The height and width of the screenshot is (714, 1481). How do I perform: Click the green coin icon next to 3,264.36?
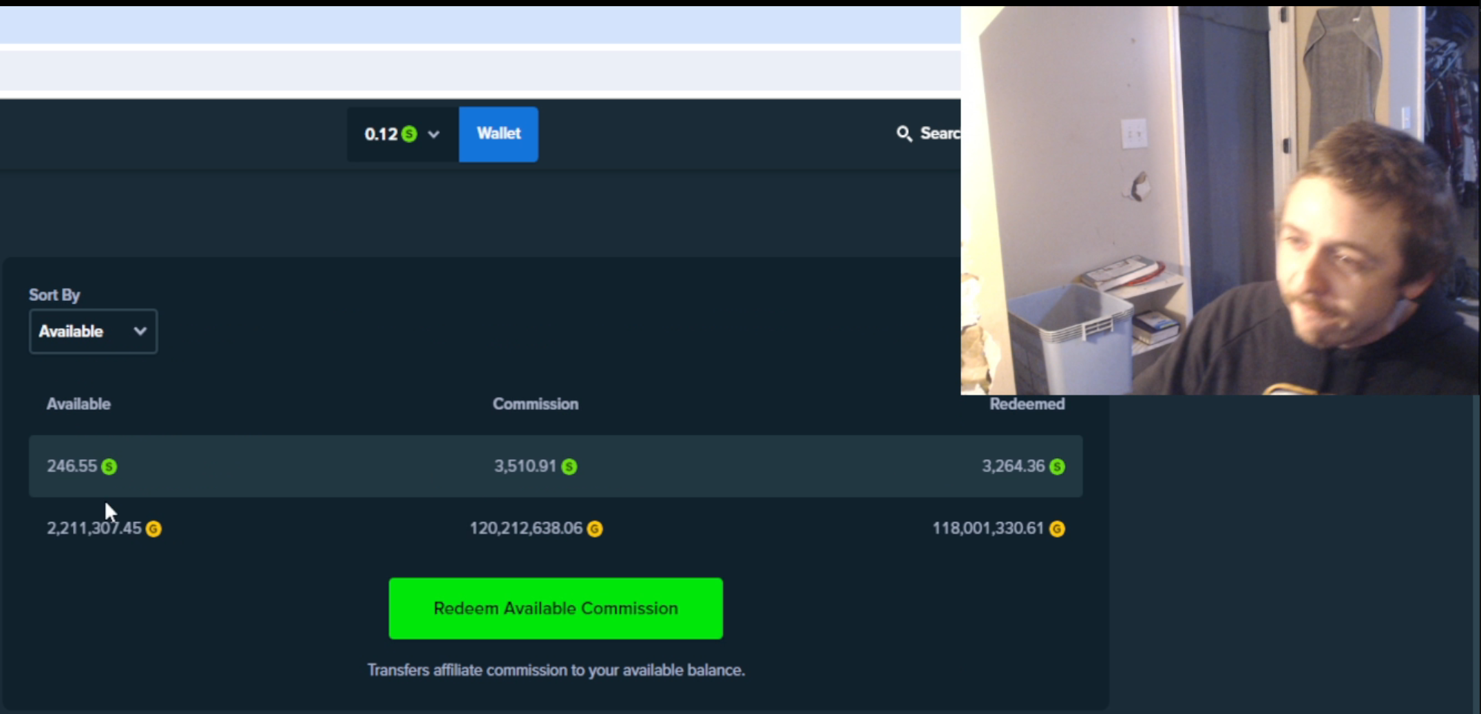[x=1057, y=467]
